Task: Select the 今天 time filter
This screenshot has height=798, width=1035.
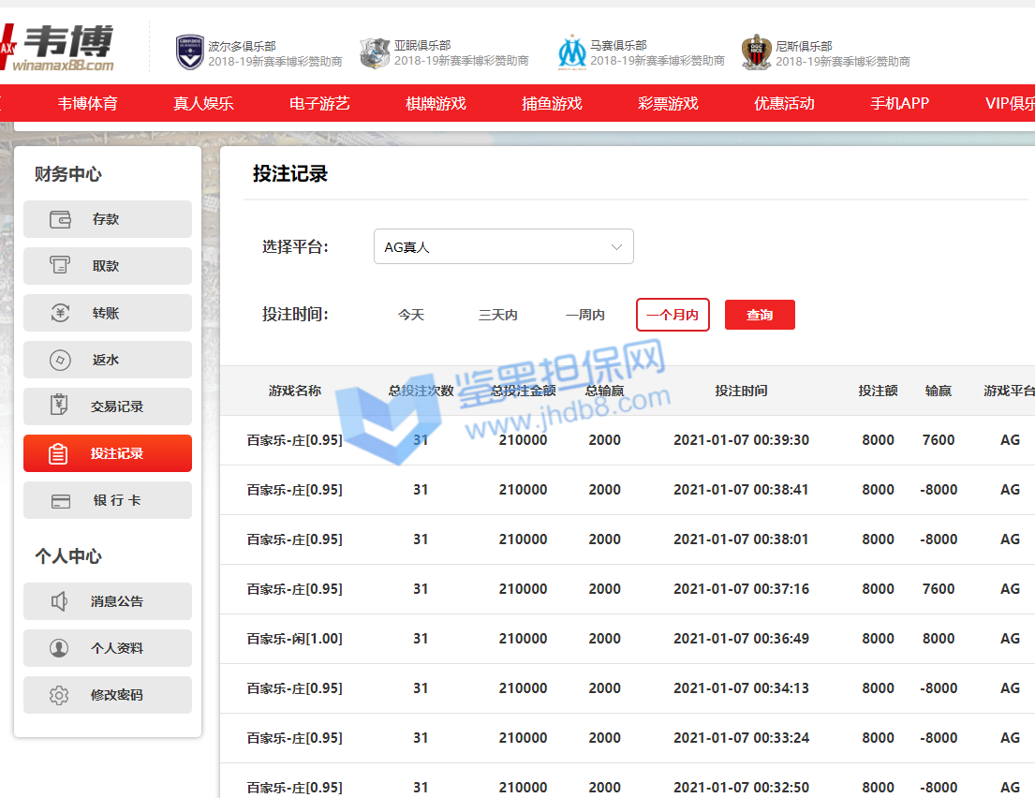Action: coord(411,315)
